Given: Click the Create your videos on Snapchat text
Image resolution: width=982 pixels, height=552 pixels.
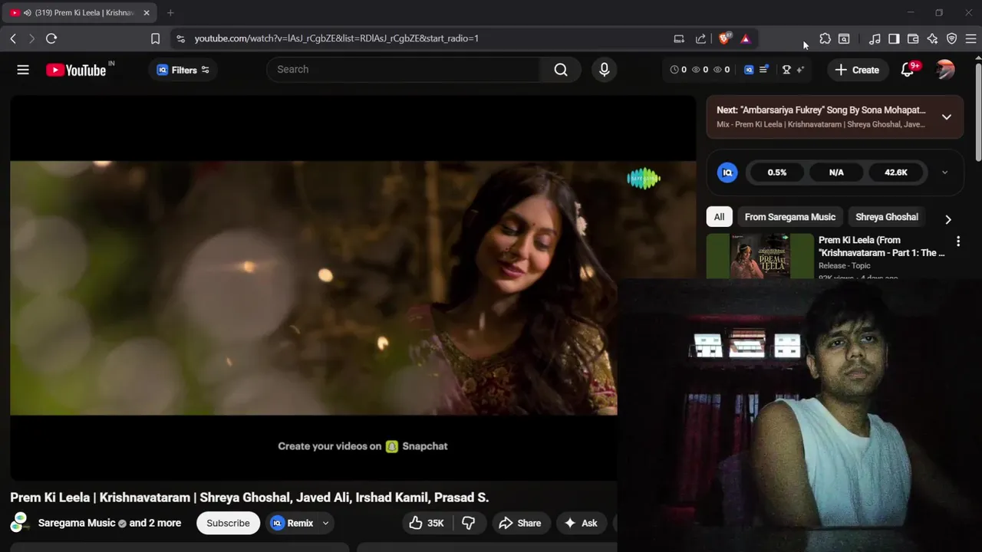Looking at the screenshot, I should pyautogui.click(x=362, y=446).
